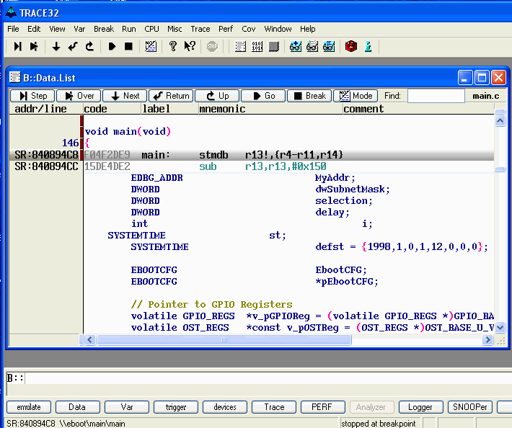Open the Perf menu
This screenshot has height=428, width=512.
coord(226,29)
